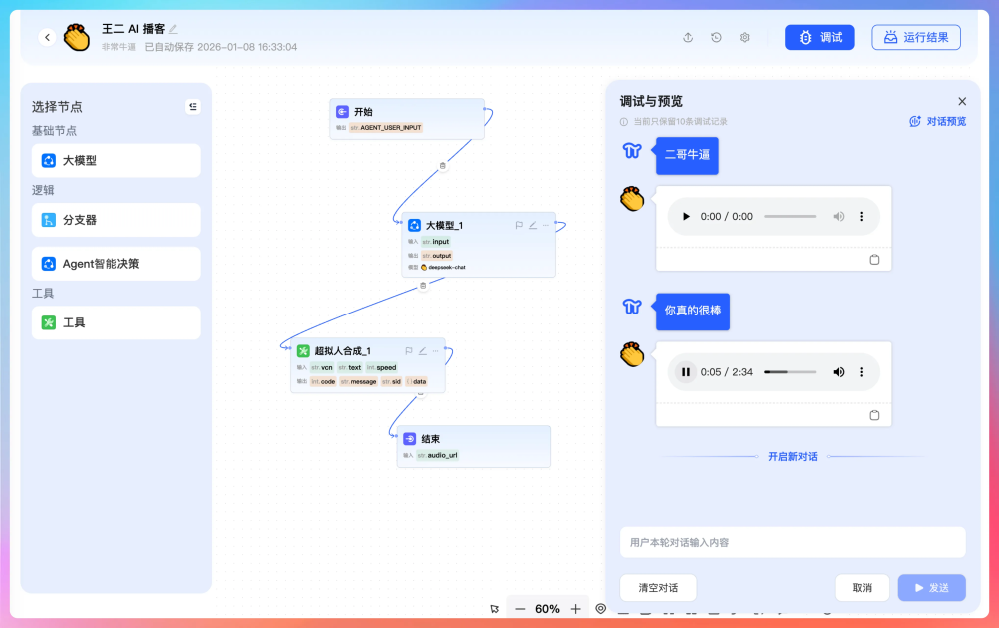
Task: Click the flag icon on 超拟人合成_1 node
Action: (x=408, y=350)
